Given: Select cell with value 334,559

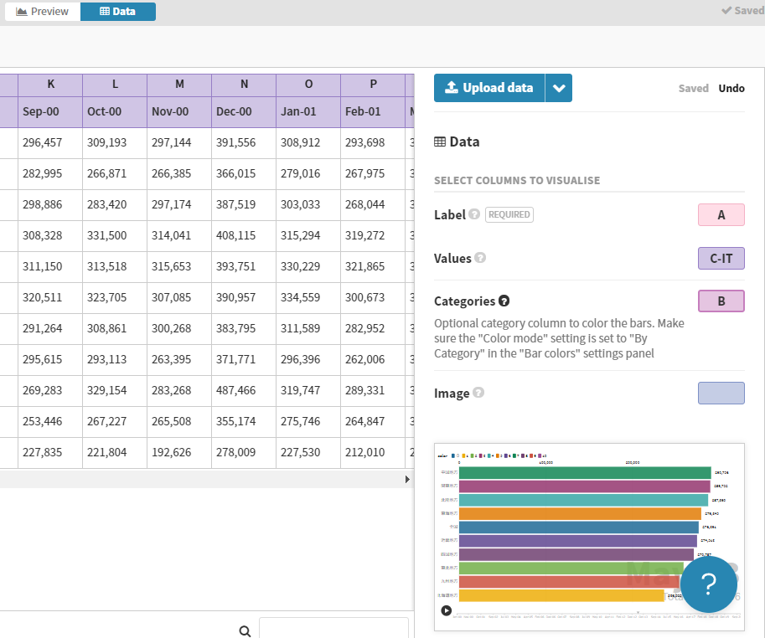Looking at the screenshot, I should pyautogui.click(x=308, y=298).
